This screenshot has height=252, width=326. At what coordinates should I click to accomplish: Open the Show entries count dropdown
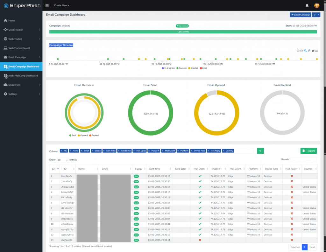coord(62,160)
